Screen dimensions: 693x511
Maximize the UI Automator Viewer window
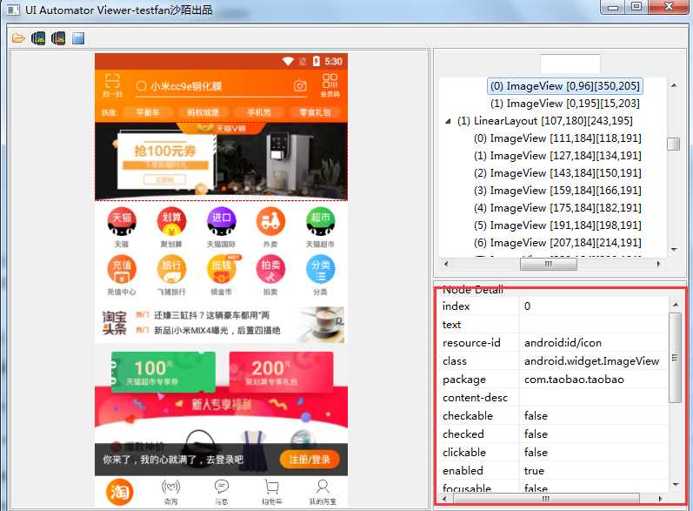coord(636,7)
